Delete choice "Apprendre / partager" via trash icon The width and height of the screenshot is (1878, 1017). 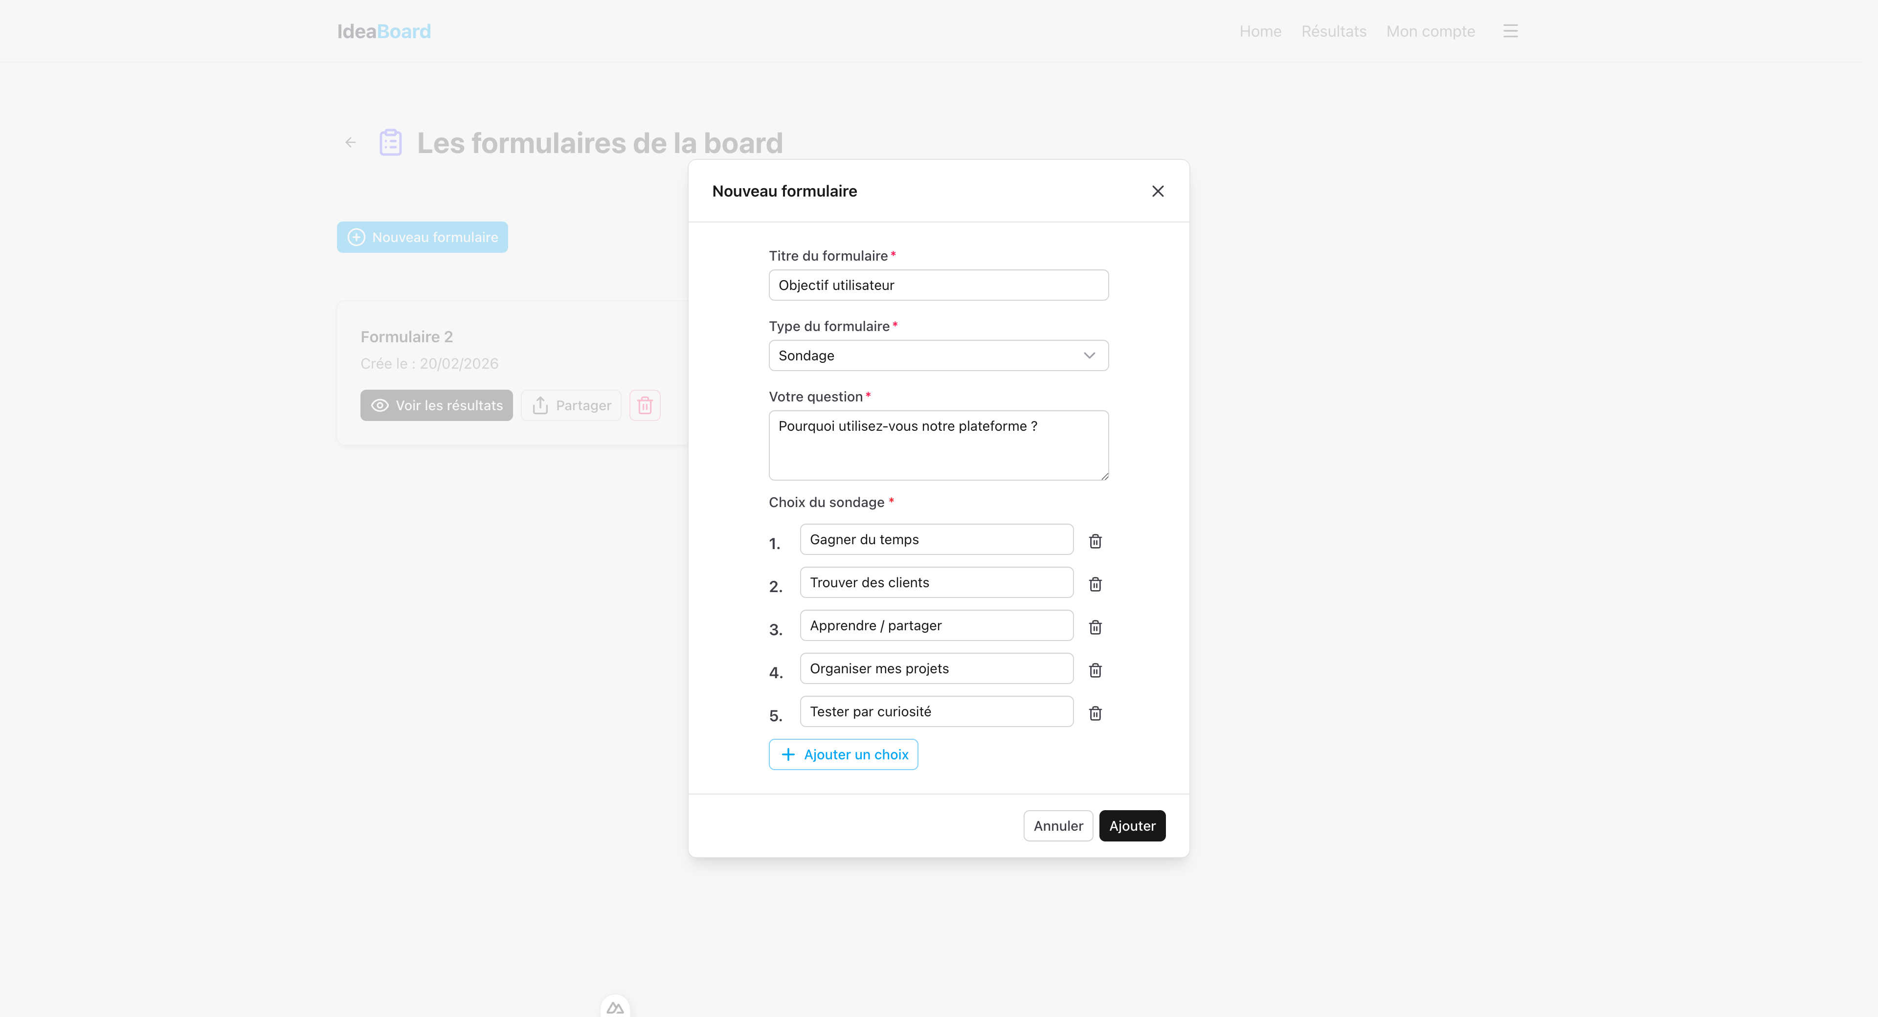(1095, 627)
